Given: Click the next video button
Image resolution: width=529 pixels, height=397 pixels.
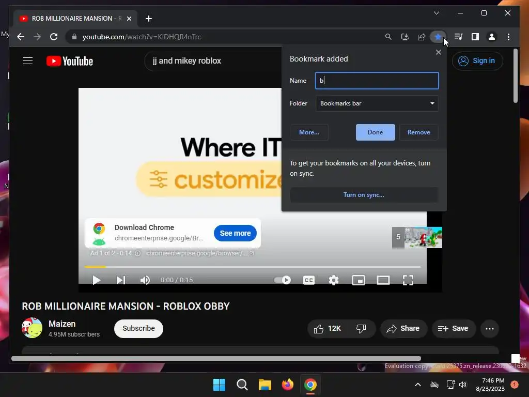Looking at the screenshot, I should click(x=121, y=280).
